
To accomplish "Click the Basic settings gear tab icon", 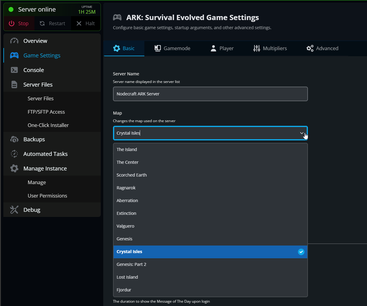I will tap(117, 48).
